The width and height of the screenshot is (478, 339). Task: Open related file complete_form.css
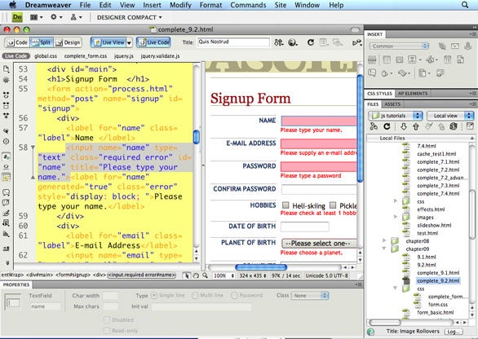(x=86, y=56)
